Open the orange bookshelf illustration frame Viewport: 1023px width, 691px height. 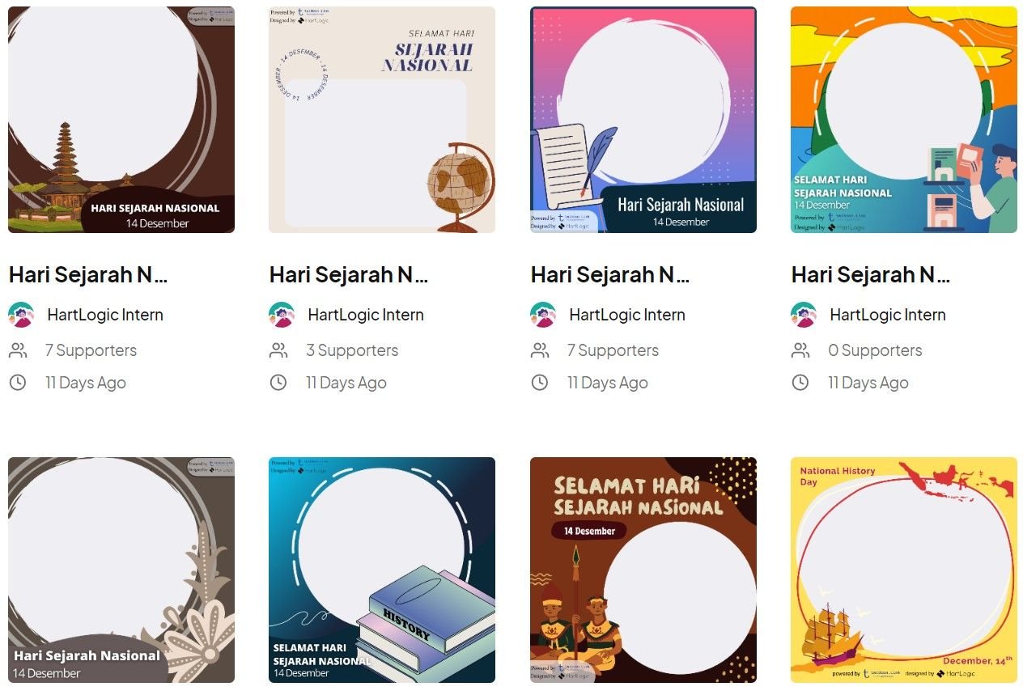pos(904,120)
